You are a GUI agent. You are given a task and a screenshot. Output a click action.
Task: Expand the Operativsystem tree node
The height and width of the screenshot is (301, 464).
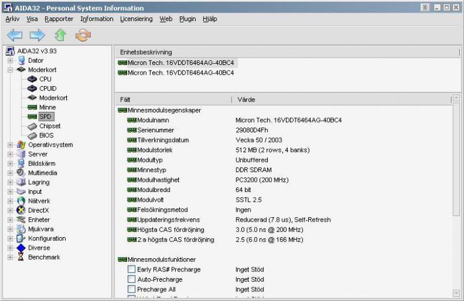(x=10, y=144)
